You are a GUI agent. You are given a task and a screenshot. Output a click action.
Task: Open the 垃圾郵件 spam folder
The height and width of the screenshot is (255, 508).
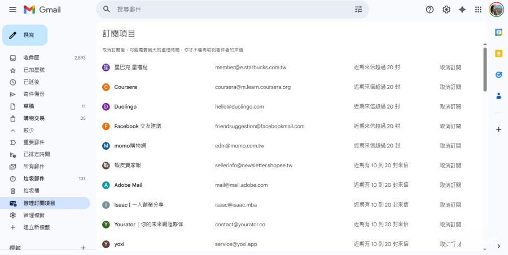34,178
